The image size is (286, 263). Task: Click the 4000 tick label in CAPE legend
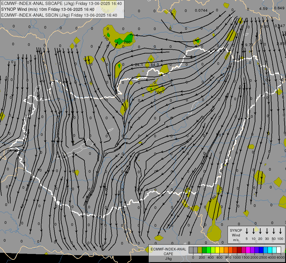click(272, 257)
